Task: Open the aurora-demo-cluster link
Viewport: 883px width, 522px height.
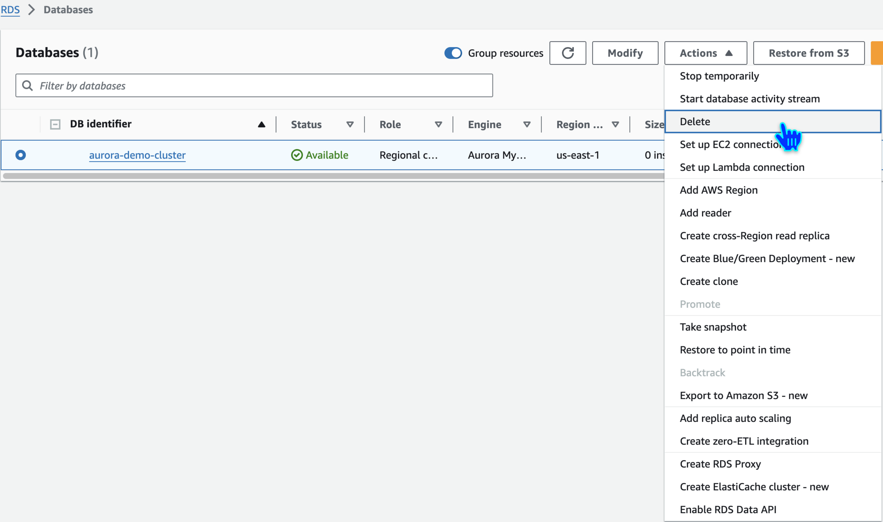Action: coord(137,155)
